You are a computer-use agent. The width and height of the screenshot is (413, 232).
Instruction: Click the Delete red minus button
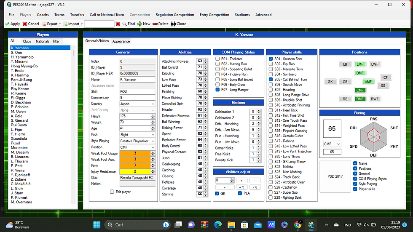click(161, 24)
